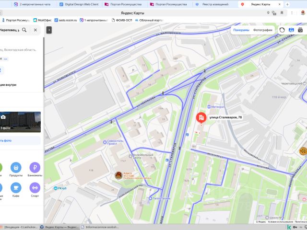Open the sedo.rosim.ru bookmark

[x=66, y=20]
